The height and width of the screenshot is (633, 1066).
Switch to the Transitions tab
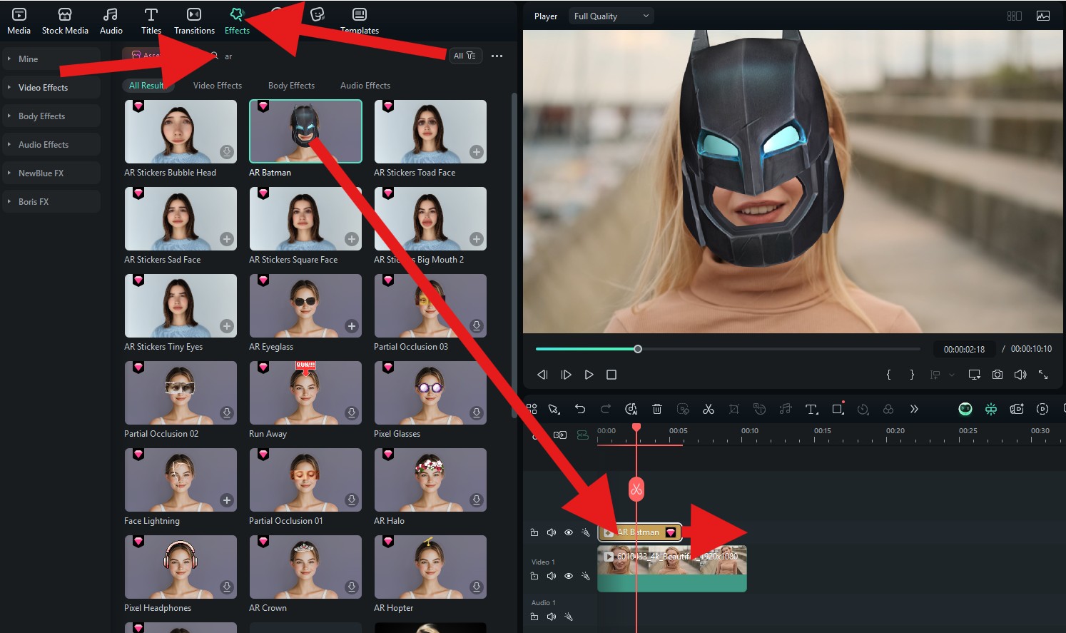point(194,21)
